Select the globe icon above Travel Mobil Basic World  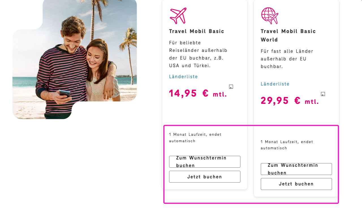[x=269, y=16]
